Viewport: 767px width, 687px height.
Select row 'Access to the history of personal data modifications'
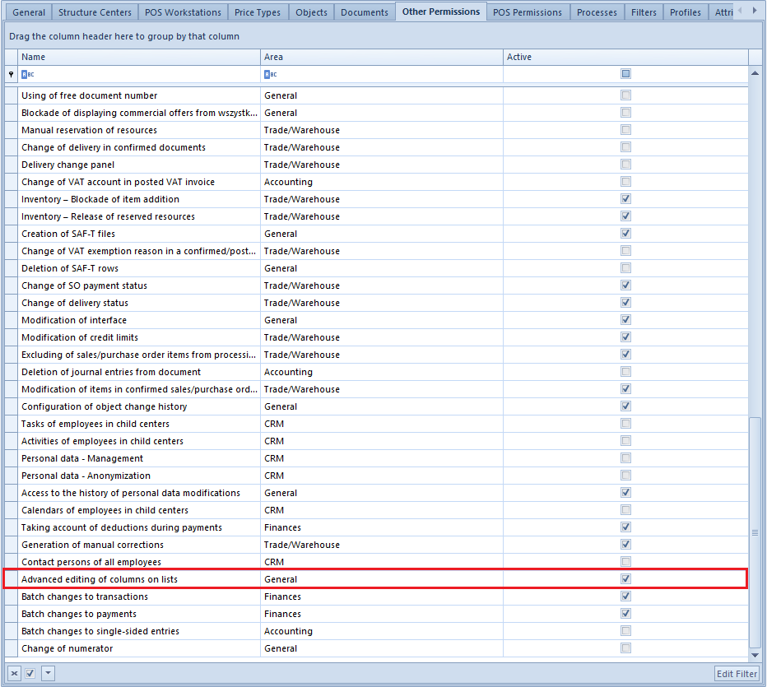click(377, 493)
